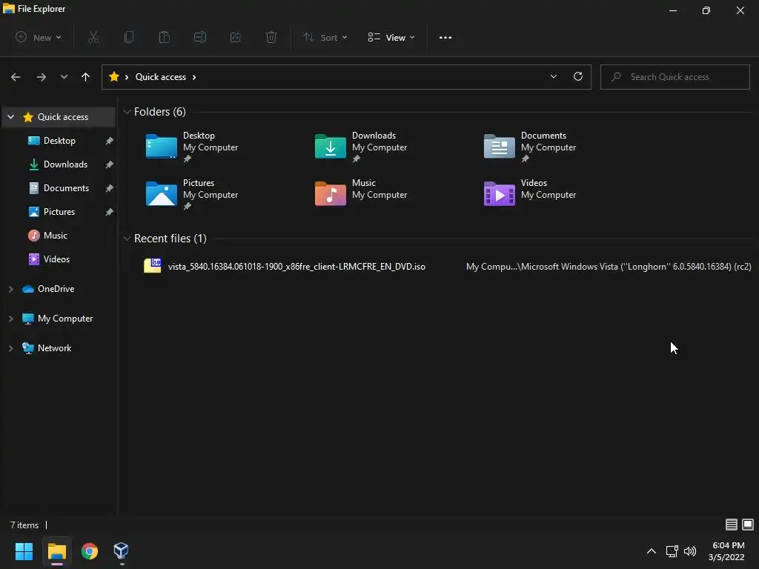Switch to details view via status bar icon
Viewport: 759px width, 569px height.
[732, 525]
